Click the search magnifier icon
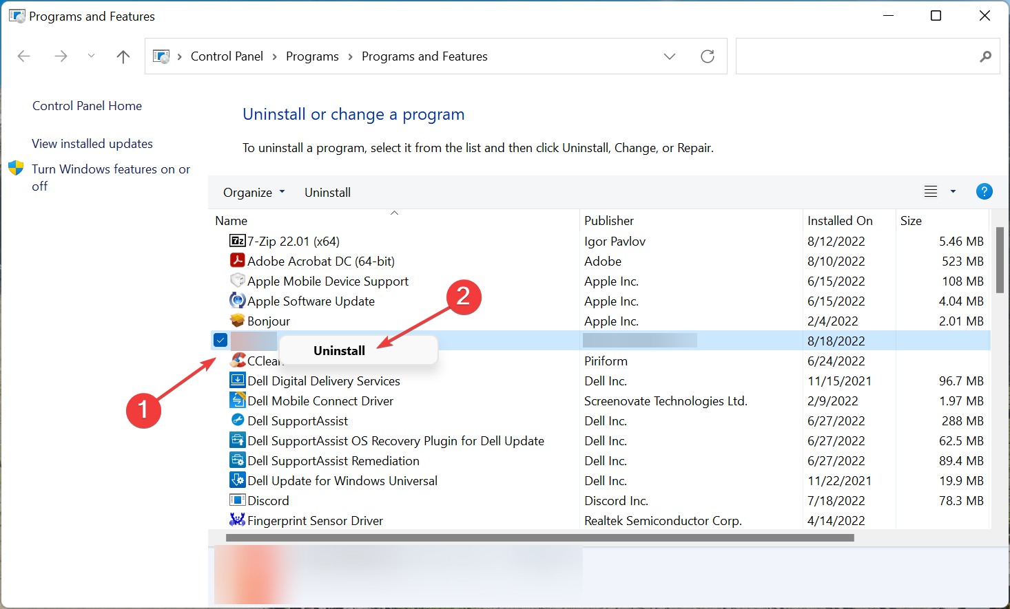Screen dimensions: 1010x609 click(986, 56)
